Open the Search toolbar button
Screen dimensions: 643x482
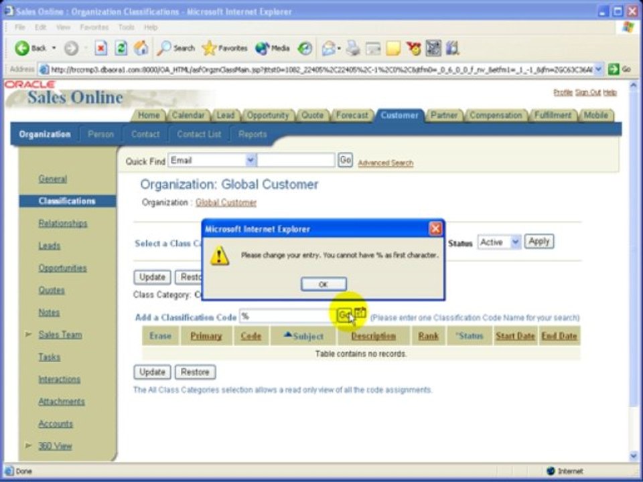pyautogui.click(x=176, y=48)
